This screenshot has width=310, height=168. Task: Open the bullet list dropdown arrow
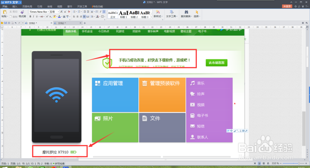coord(76,12)
